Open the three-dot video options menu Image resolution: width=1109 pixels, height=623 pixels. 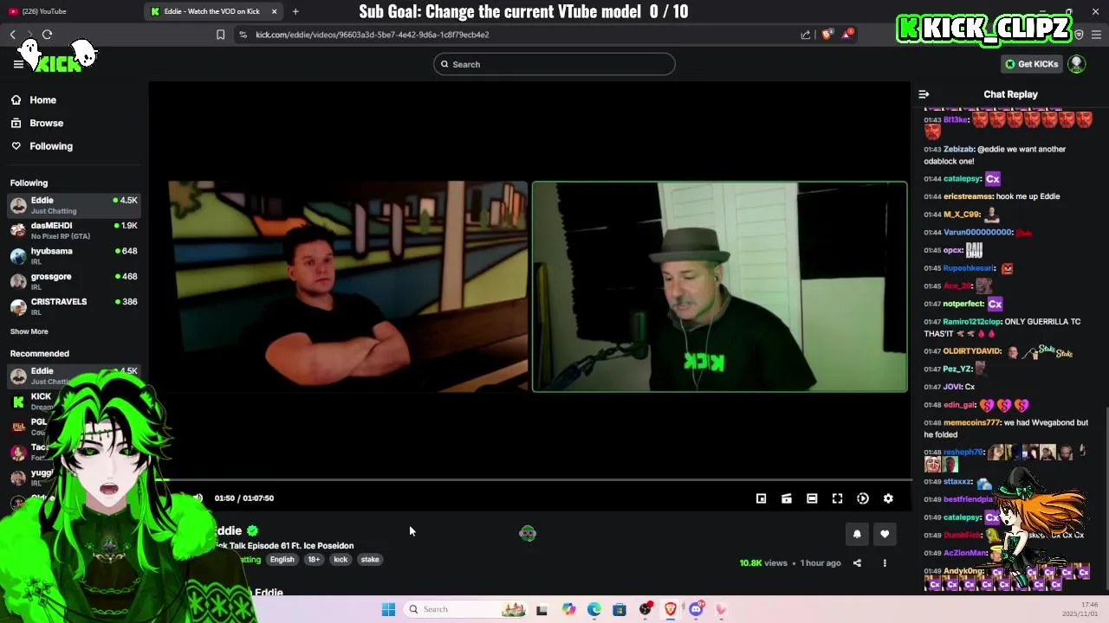coord(885,563)
